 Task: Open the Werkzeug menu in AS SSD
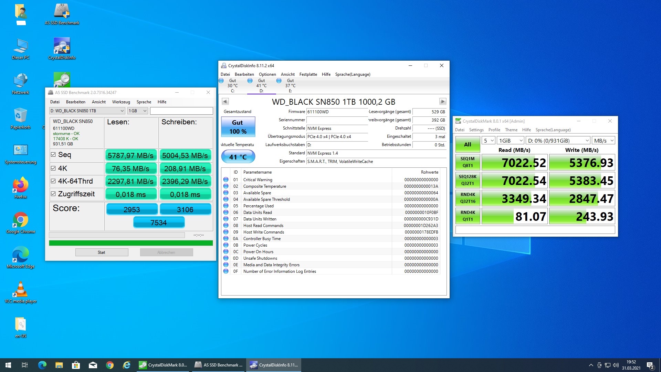tap(121, 102)
